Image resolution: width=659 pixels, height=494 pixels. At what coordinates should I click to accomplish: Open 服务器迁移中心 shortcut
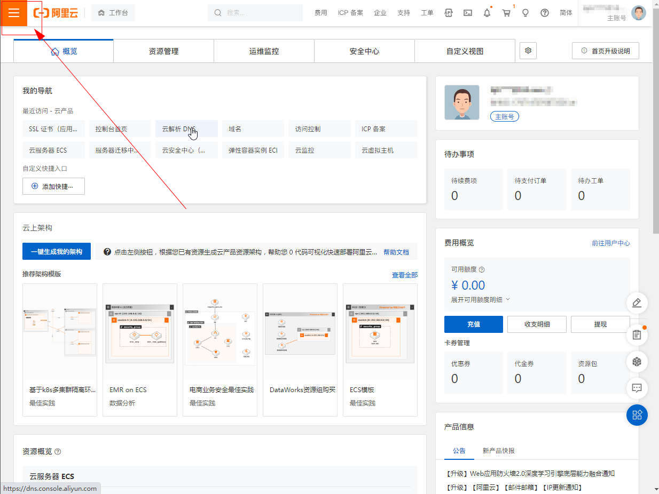[120, 150]
